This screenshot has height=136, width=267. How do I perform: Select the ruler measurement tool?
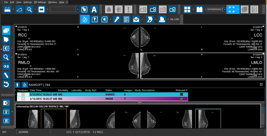[7, 10]
